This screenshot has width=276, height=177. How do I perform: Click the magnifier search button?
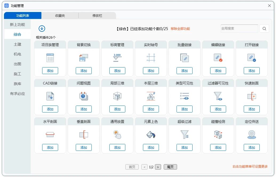tap(264, 29)
